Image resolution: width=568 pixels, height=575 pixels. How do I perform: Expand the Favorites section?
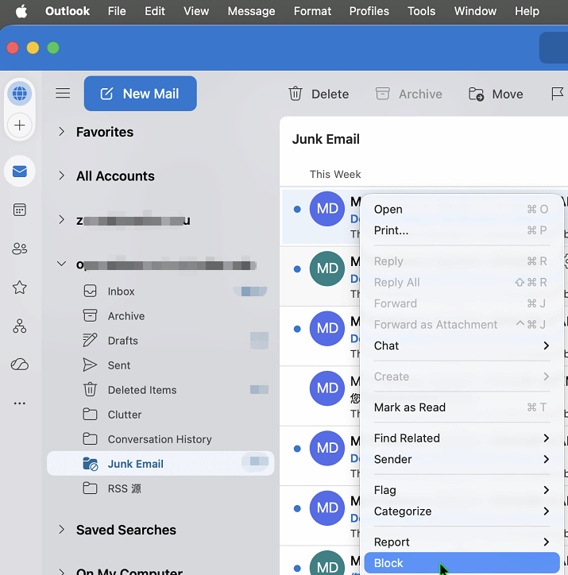pyautogui.click(x=61, y=132)
